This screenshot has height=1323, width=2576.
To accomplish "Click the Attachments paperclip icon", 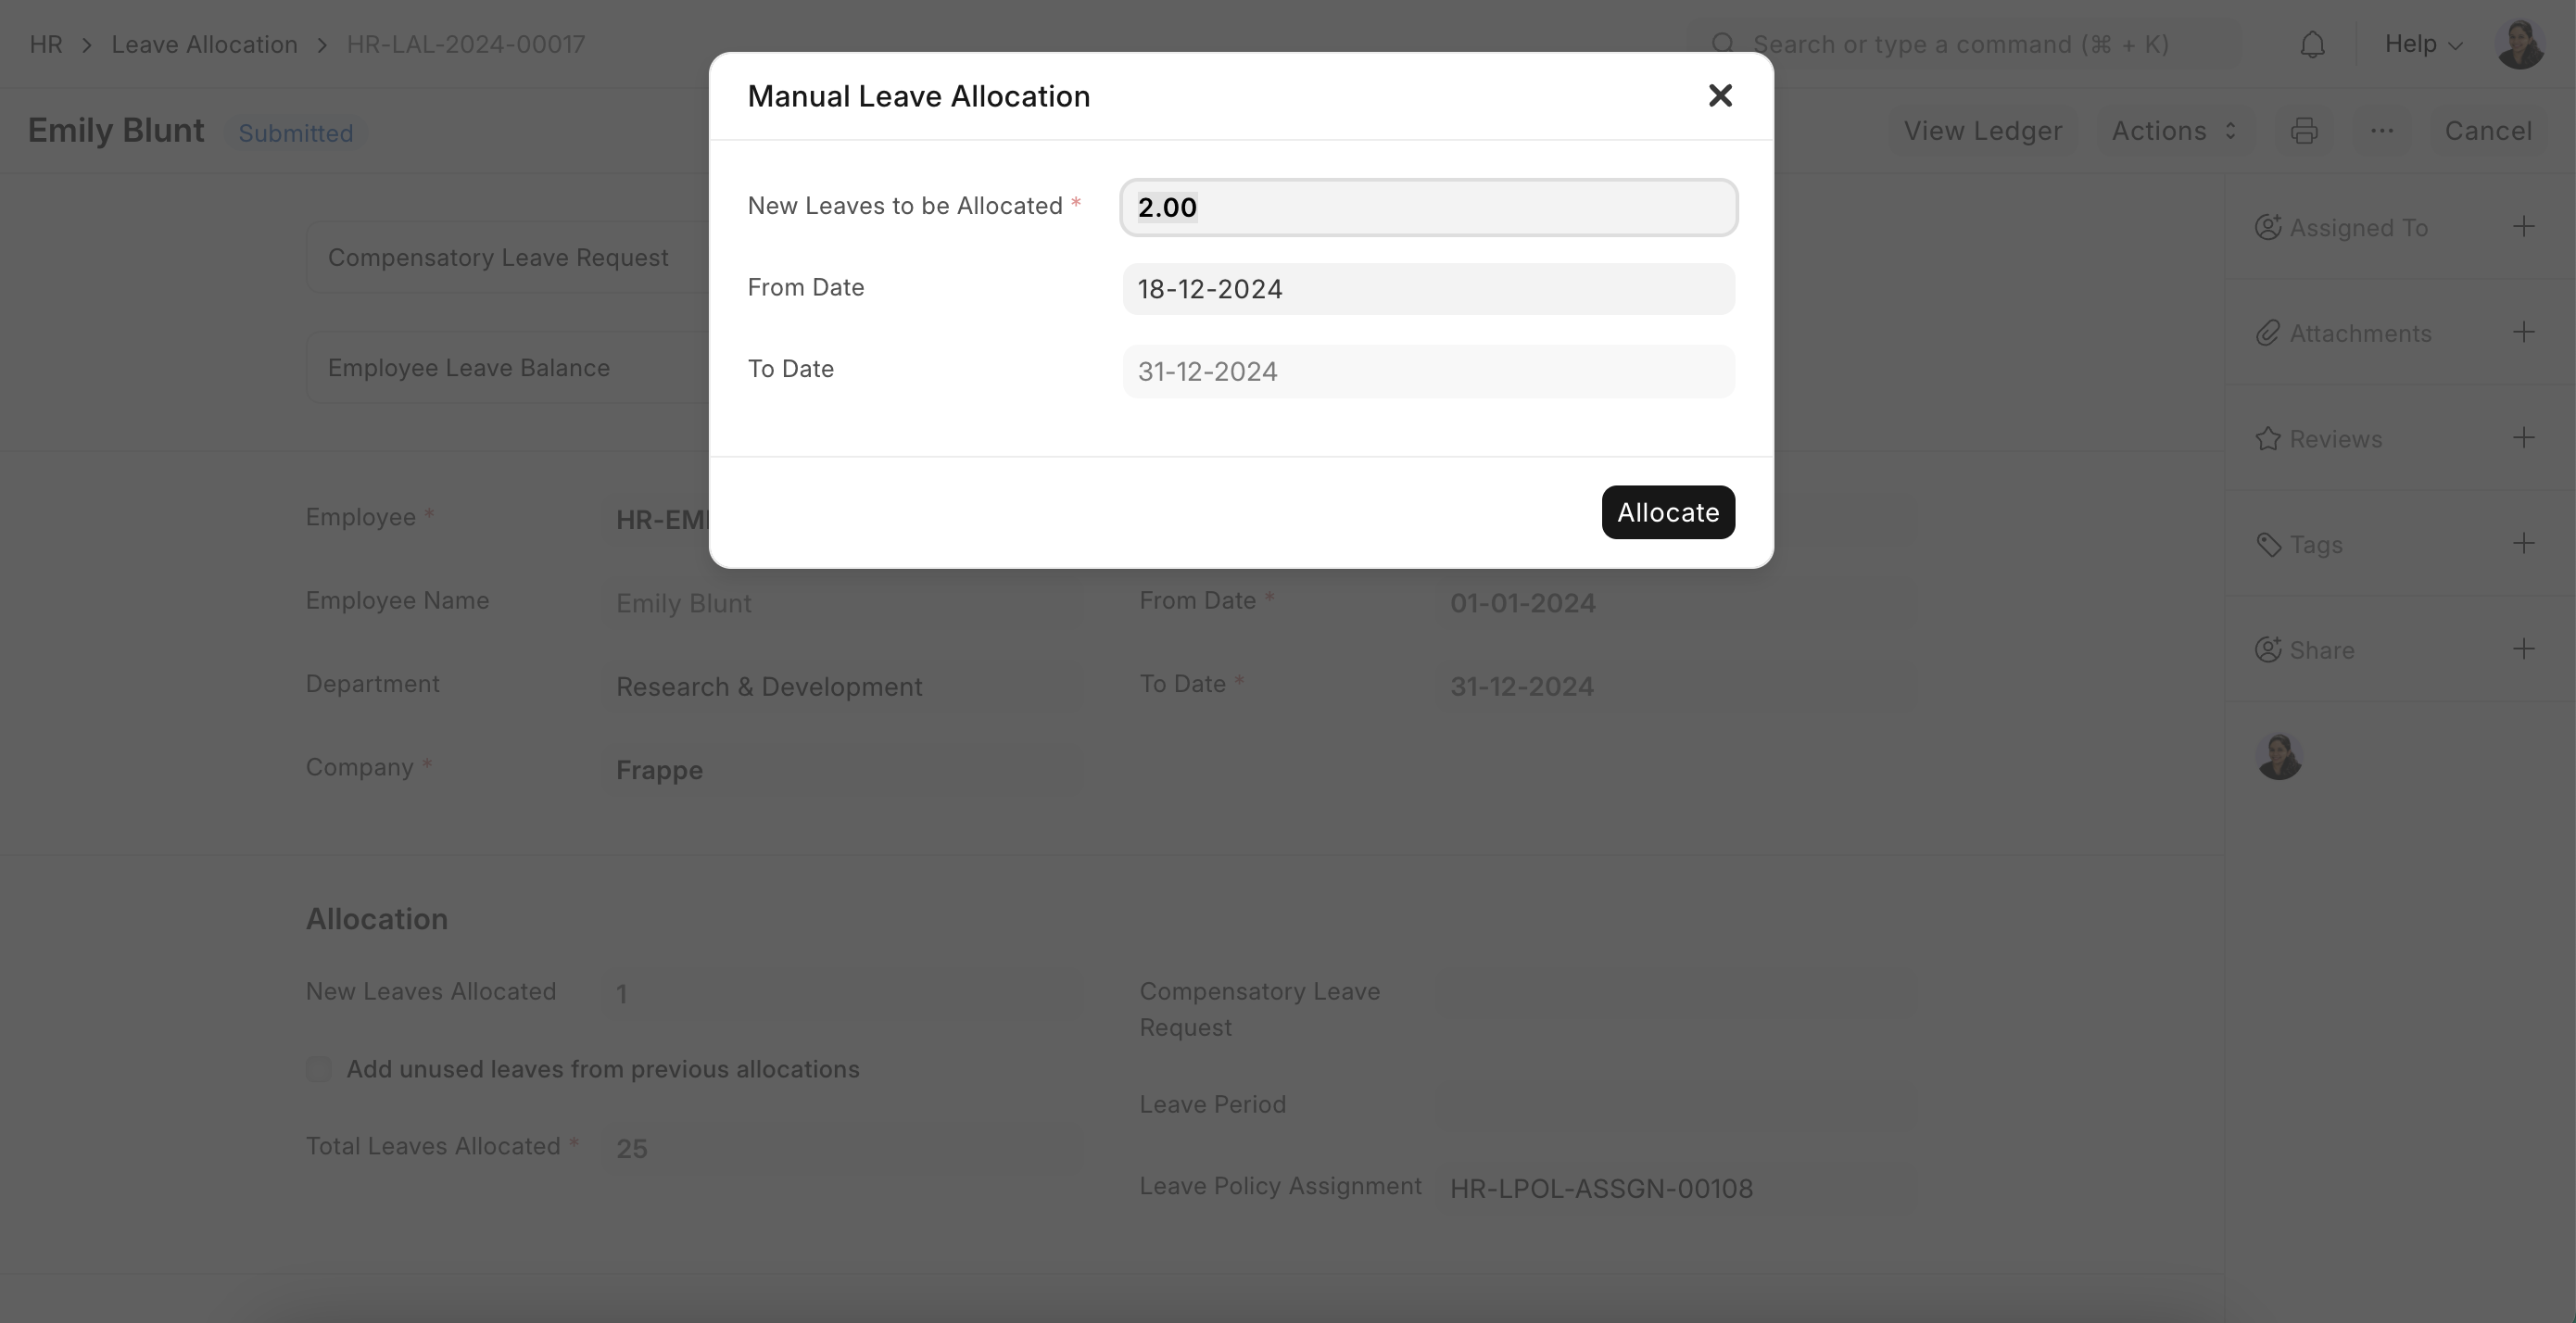I will tap(2268, 333).
